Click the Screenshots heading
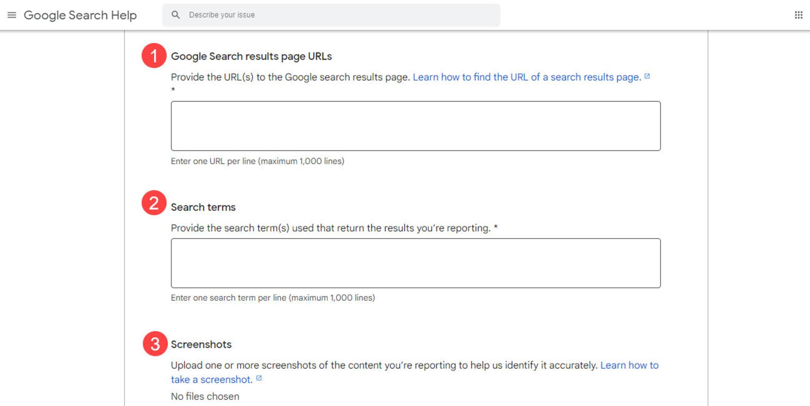 point(201,344)
